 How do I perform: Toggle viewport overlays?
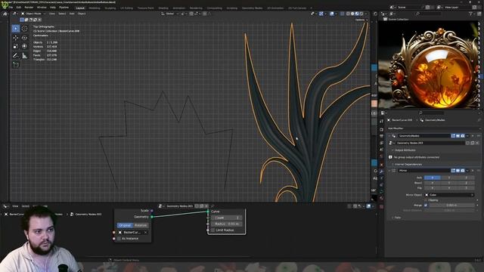332,14
